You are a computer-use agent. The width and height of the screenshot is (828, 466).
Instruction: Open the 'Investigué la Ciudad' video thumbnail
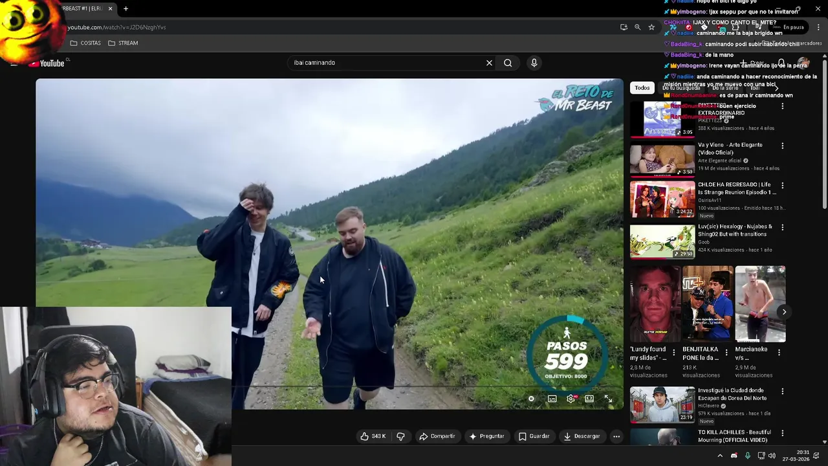pos(662,405)
